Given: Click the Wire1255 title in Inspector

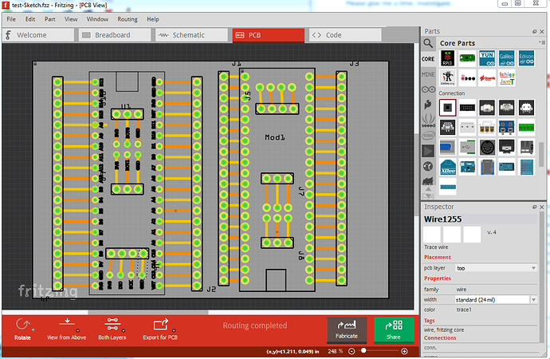Looking at the screenshot, I should (442, 219).
